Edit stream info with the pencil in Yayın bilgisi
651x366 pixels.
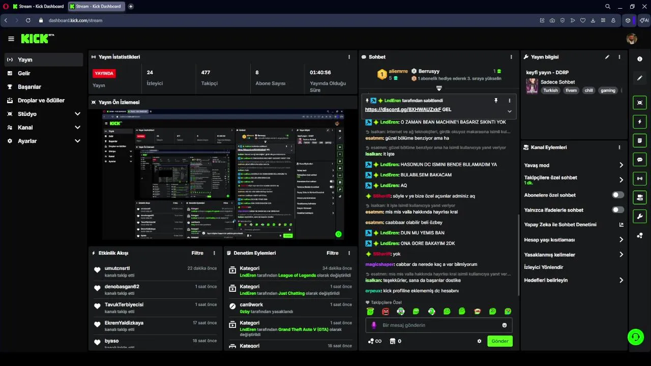pyautogui.click(x=607, y=57)
